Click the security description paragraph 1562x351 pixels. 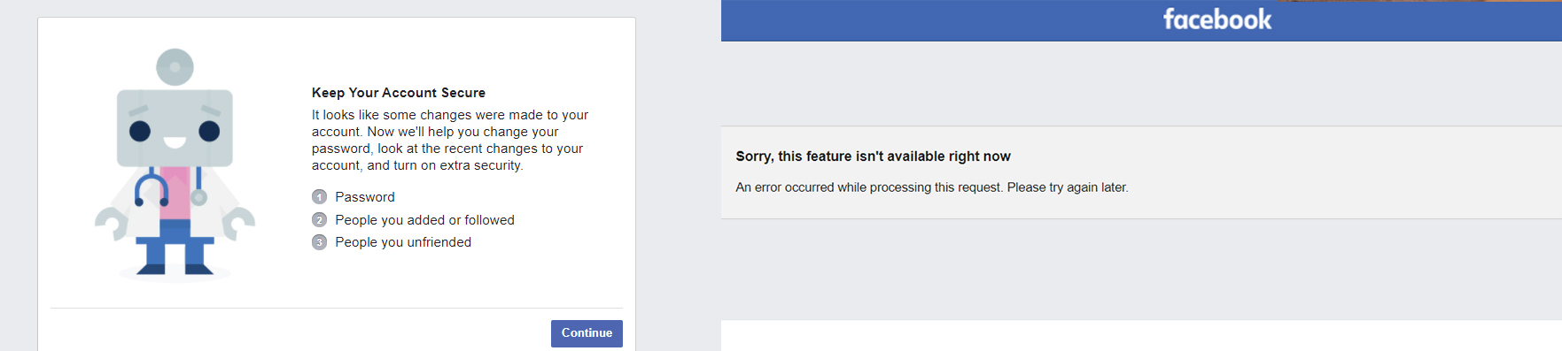point(450,140)
